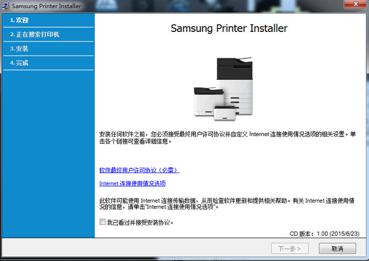Viewport: 369px width, 261px height.
Task: Click the Samsung Printer Installer heading
Action: [x=229, y=28]
